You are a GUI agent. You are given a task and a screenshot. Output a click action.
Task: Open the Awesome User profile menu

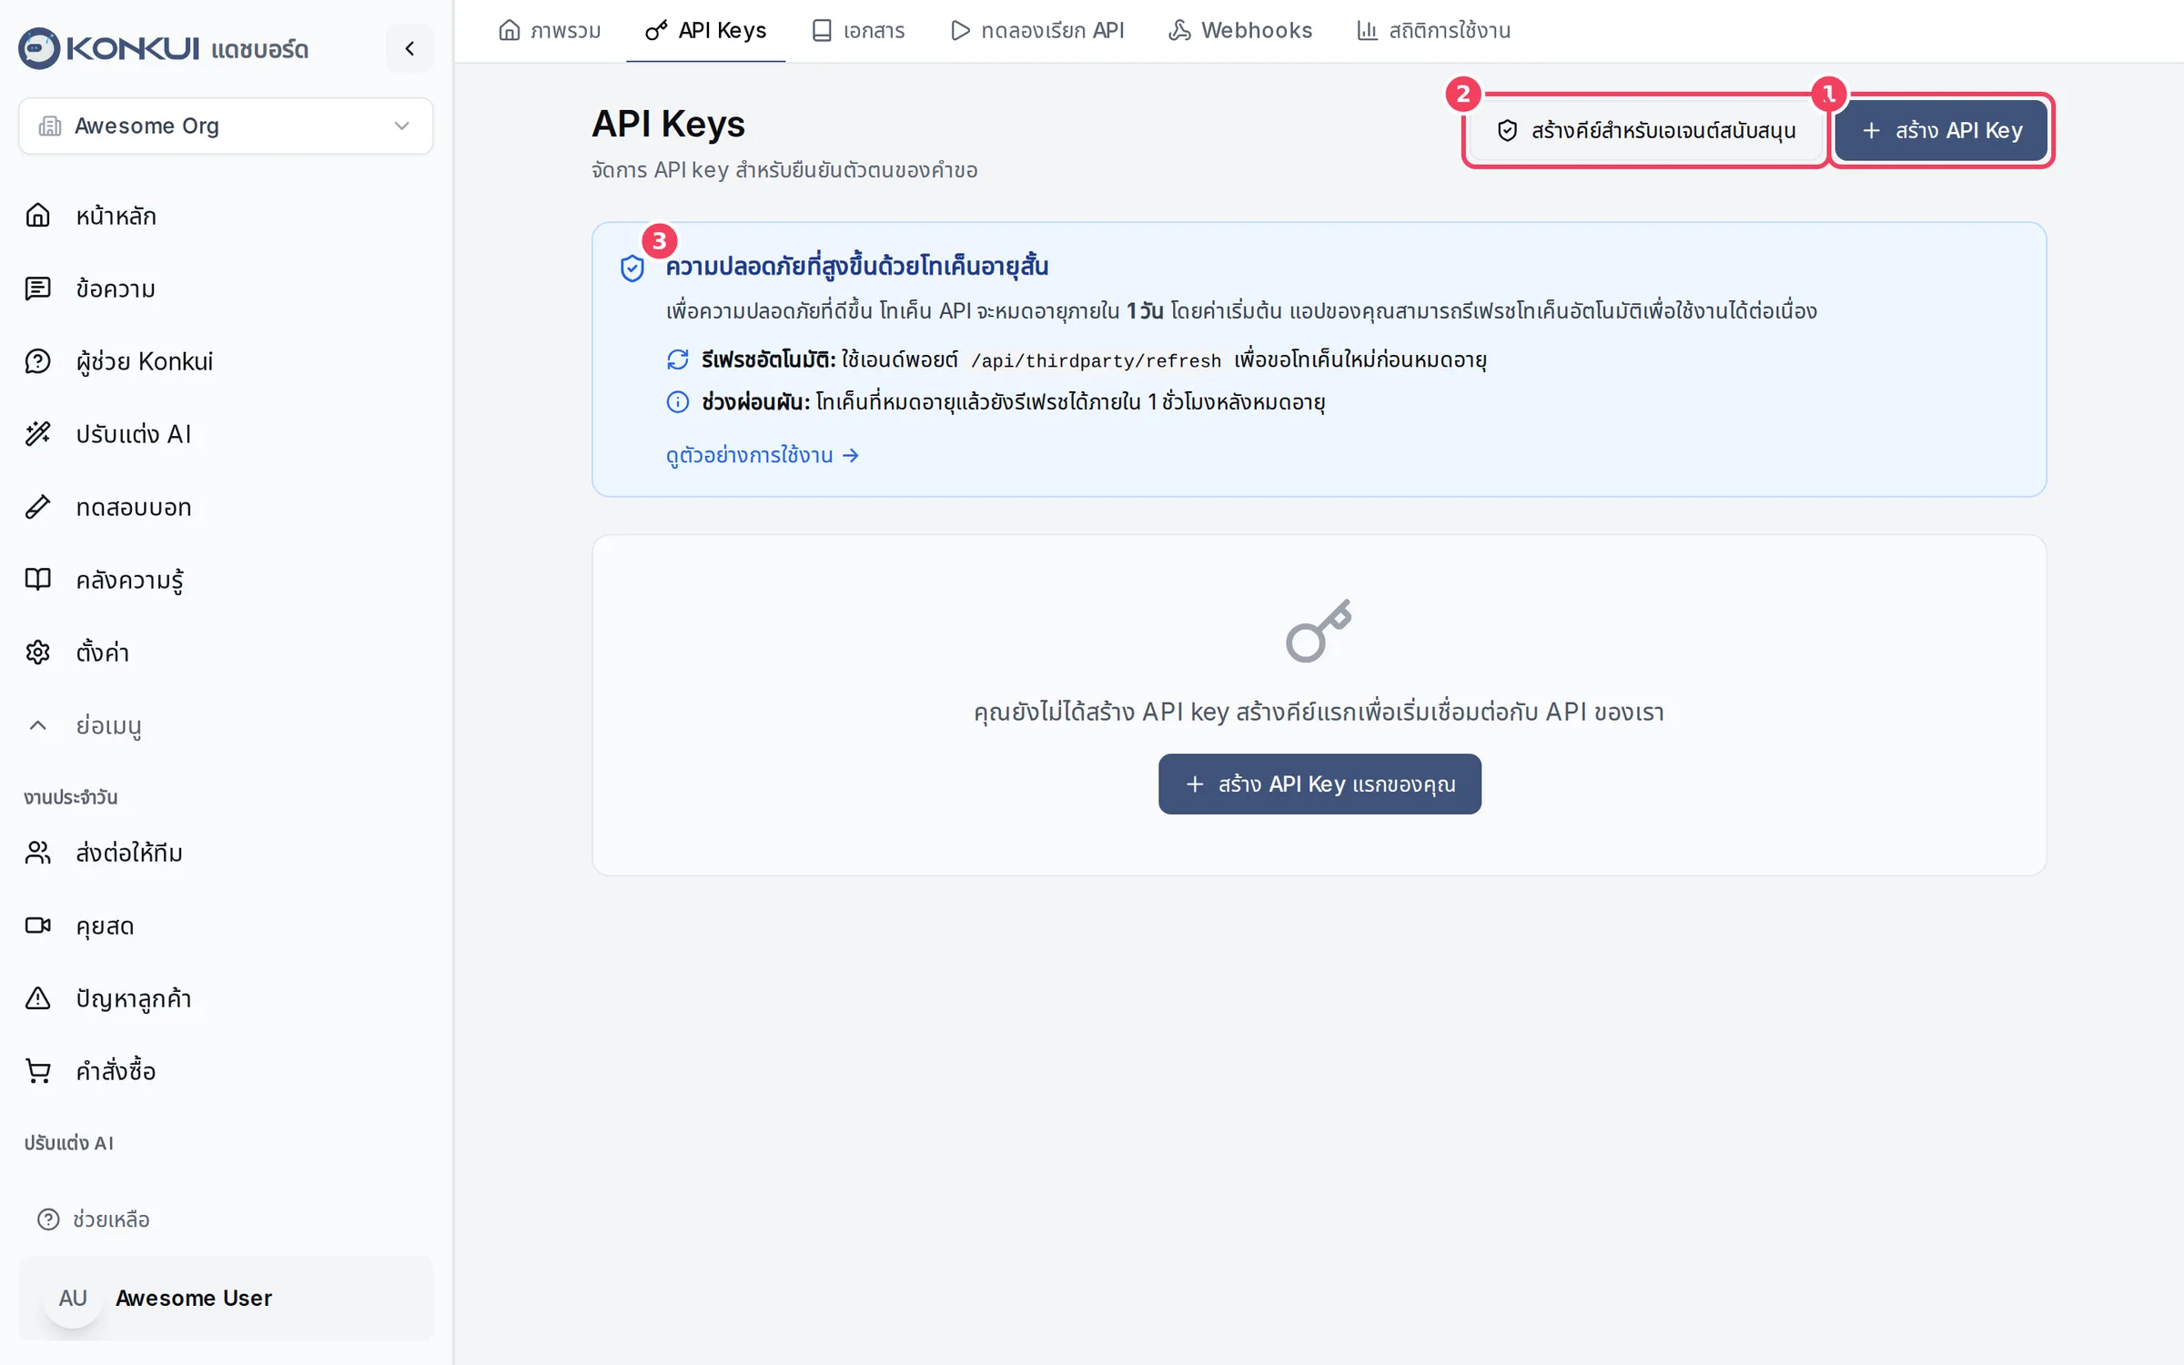click(226, 1298)
